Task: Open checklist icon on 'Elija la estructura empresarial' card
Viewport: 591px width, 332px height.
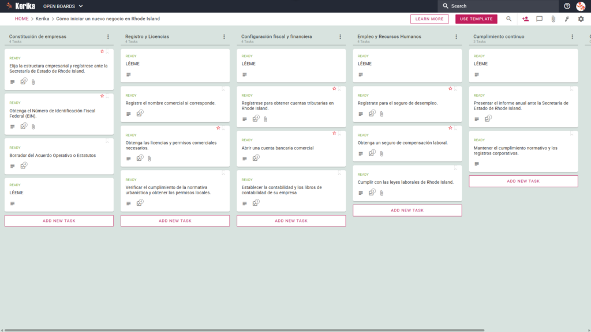Action: coord(24,81)
